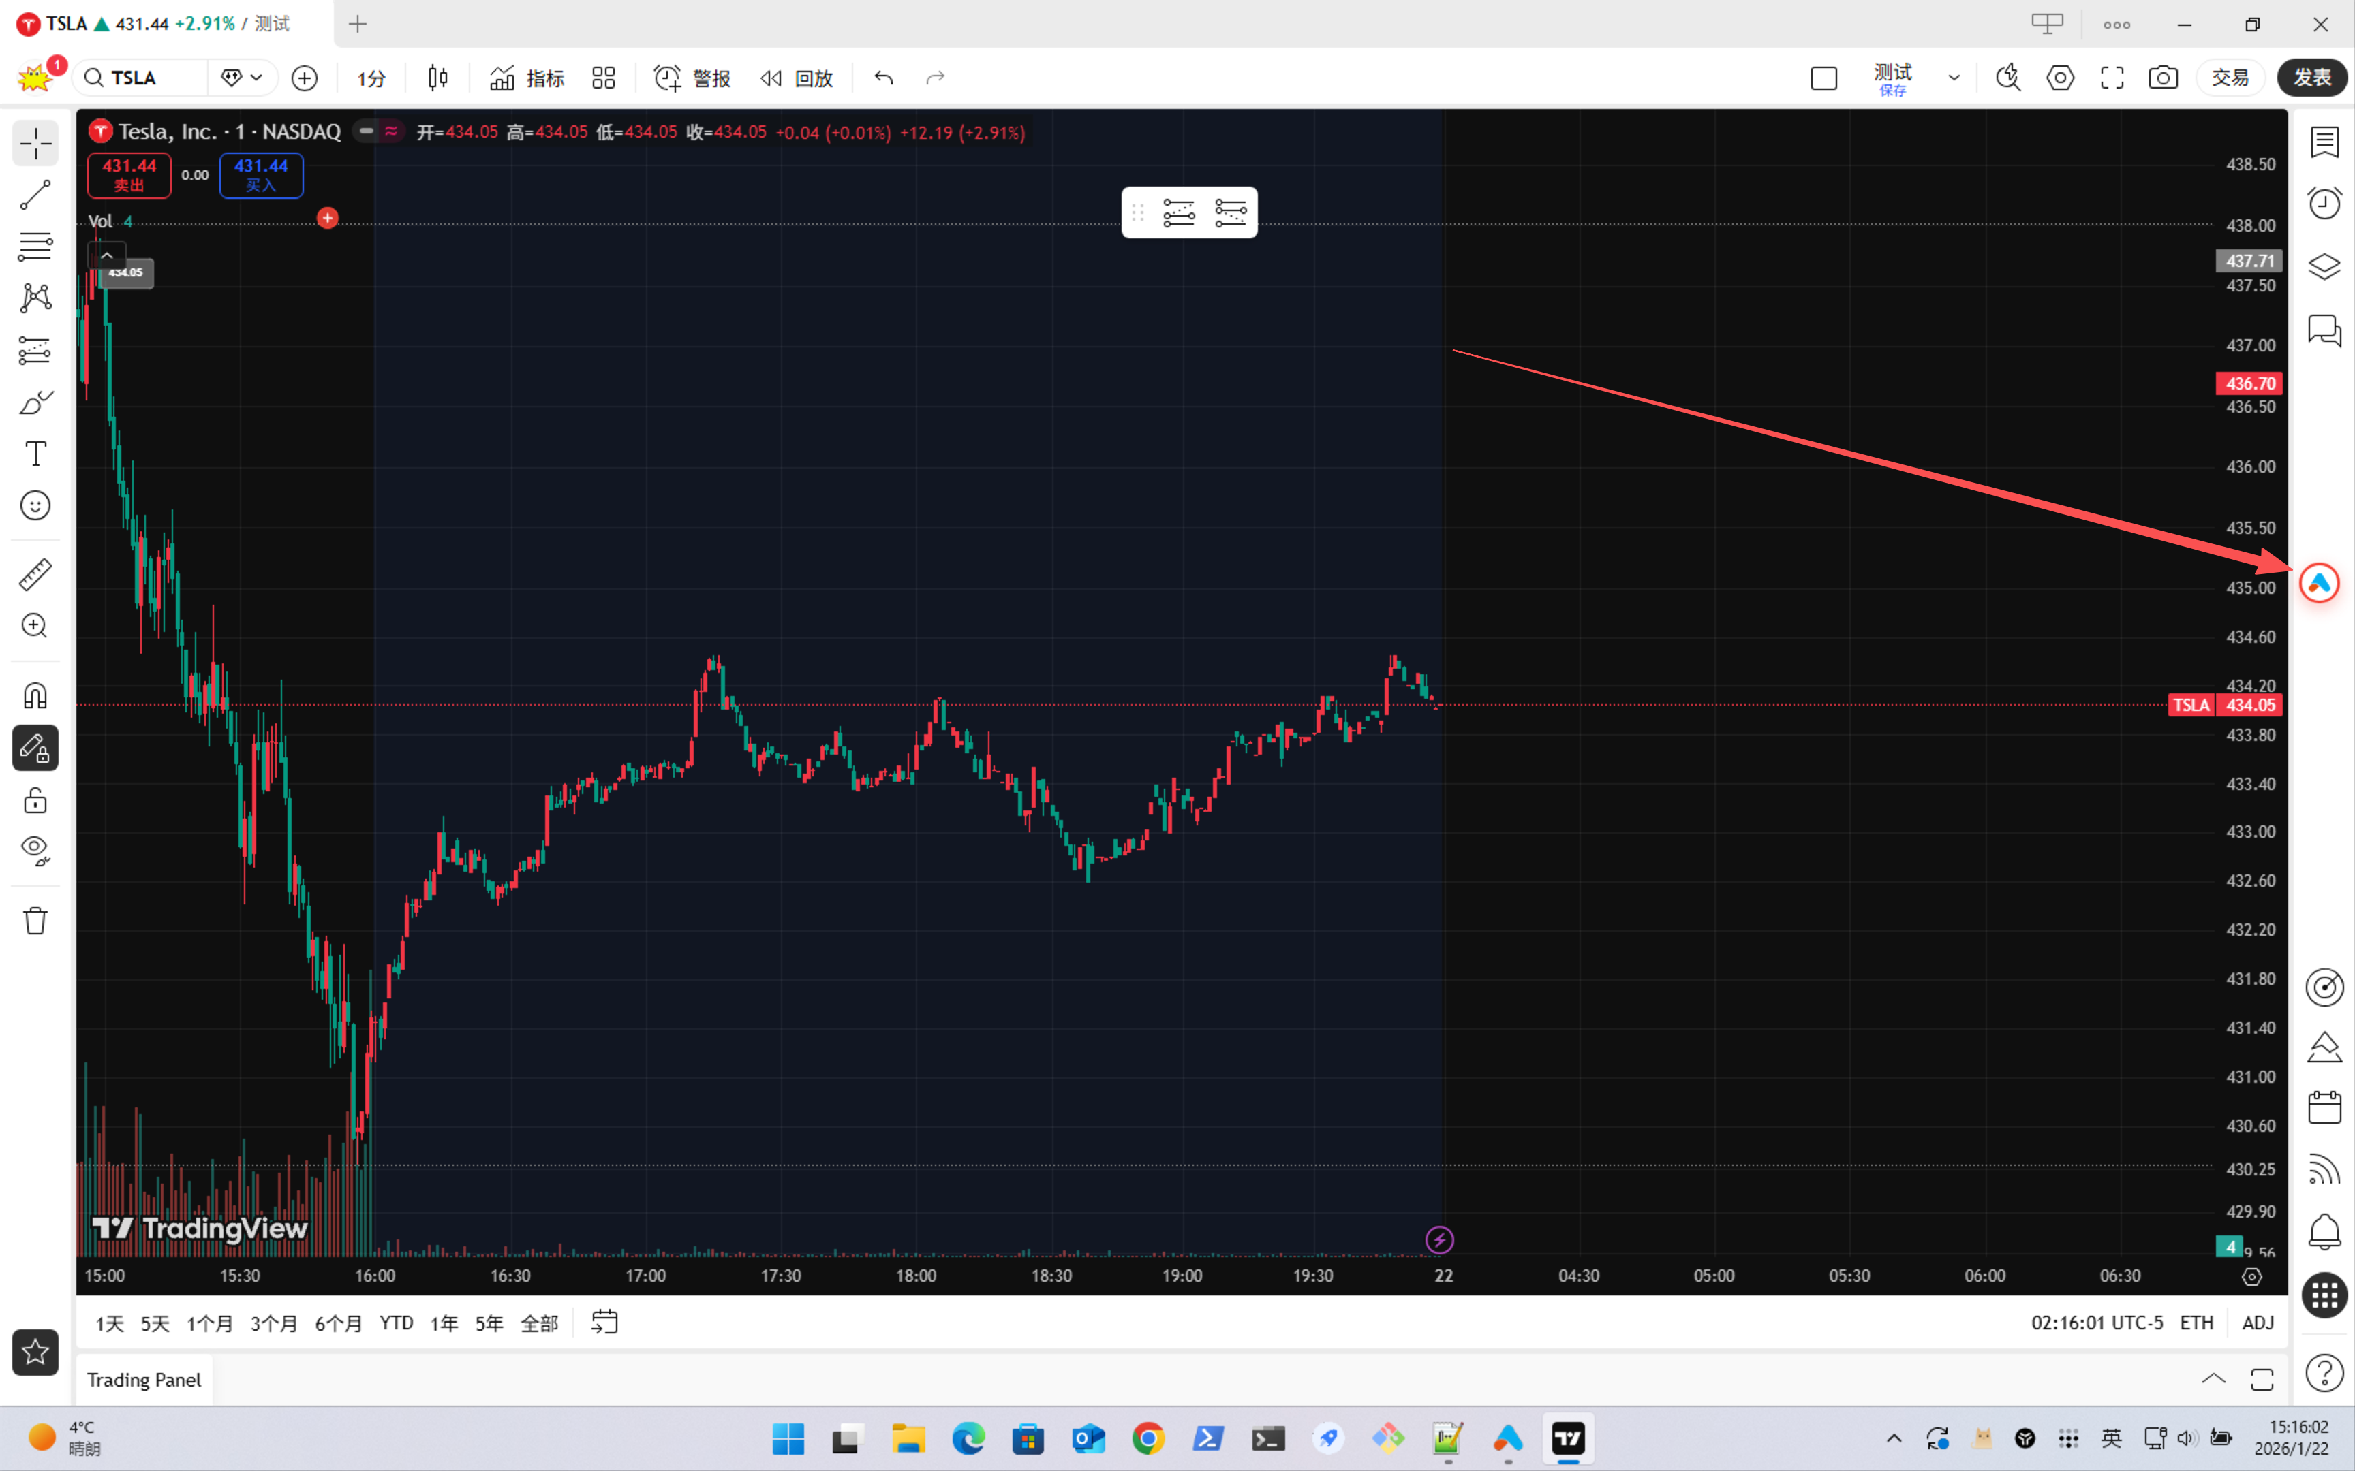Toggle magnet mode for drawings

36,697
